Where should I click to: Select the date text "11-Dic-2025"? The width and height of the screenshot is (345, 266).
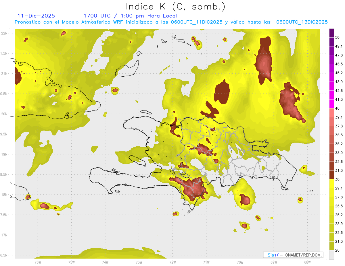coord(36,16)
